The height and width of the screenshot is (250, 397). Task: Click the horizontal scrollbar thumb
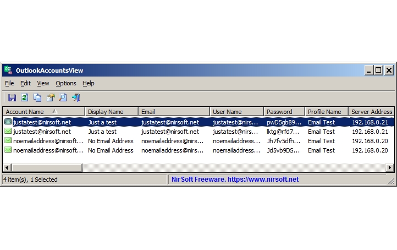tap(47, 167)
